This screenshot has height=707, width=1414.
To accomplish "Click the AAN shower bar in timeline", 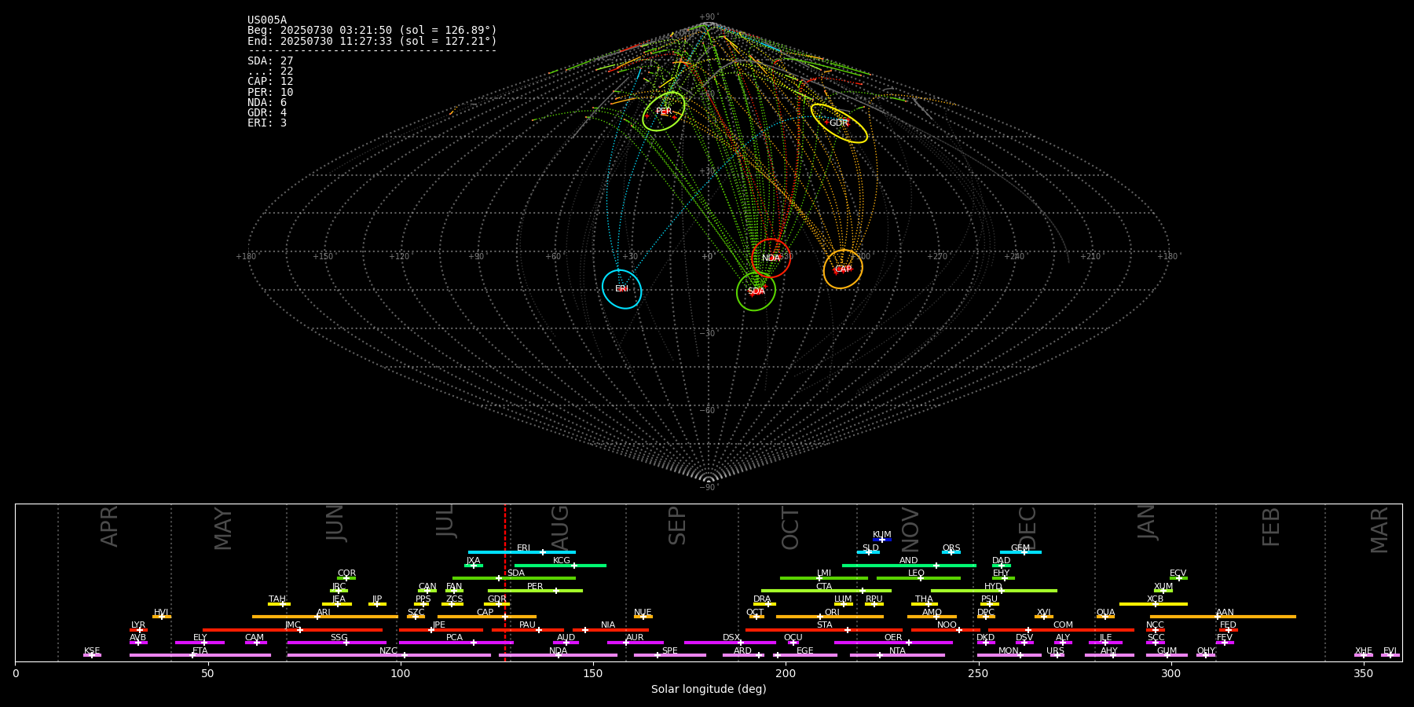I will 1223,617.
